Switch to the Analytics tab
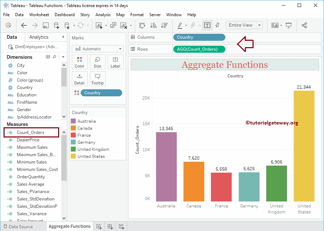The width and height of the screenshot is (324, 231). click(38, 37)
